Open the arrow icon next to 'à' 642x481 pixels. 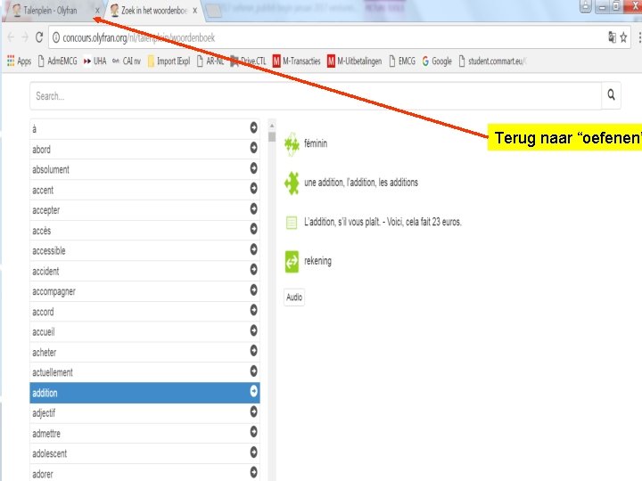[253, 127]
